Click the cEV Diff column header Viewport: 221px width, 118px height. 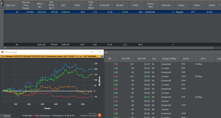pyautogui.click(x=126, y=59)
